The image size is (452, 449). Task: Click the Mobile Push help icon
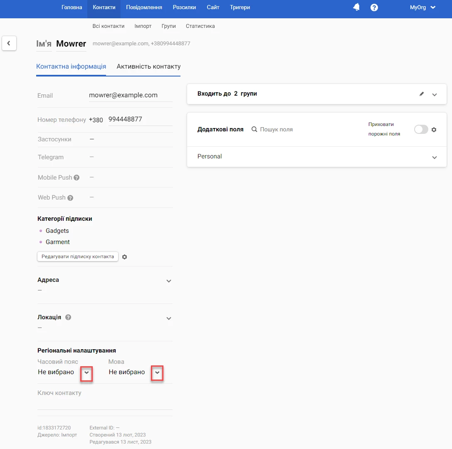click(x=77, y=178)
